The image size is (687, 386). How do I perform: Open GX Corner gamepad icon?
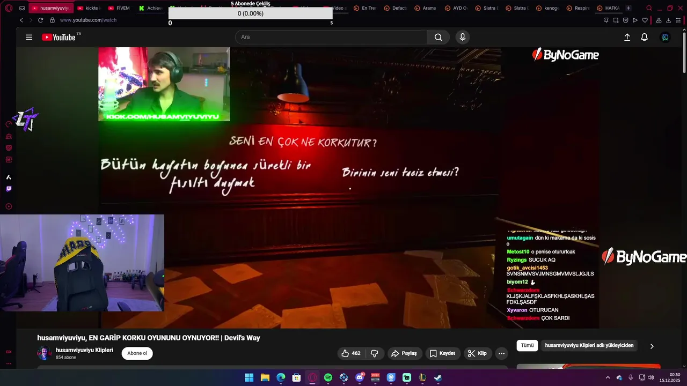(x=22, y=8)
